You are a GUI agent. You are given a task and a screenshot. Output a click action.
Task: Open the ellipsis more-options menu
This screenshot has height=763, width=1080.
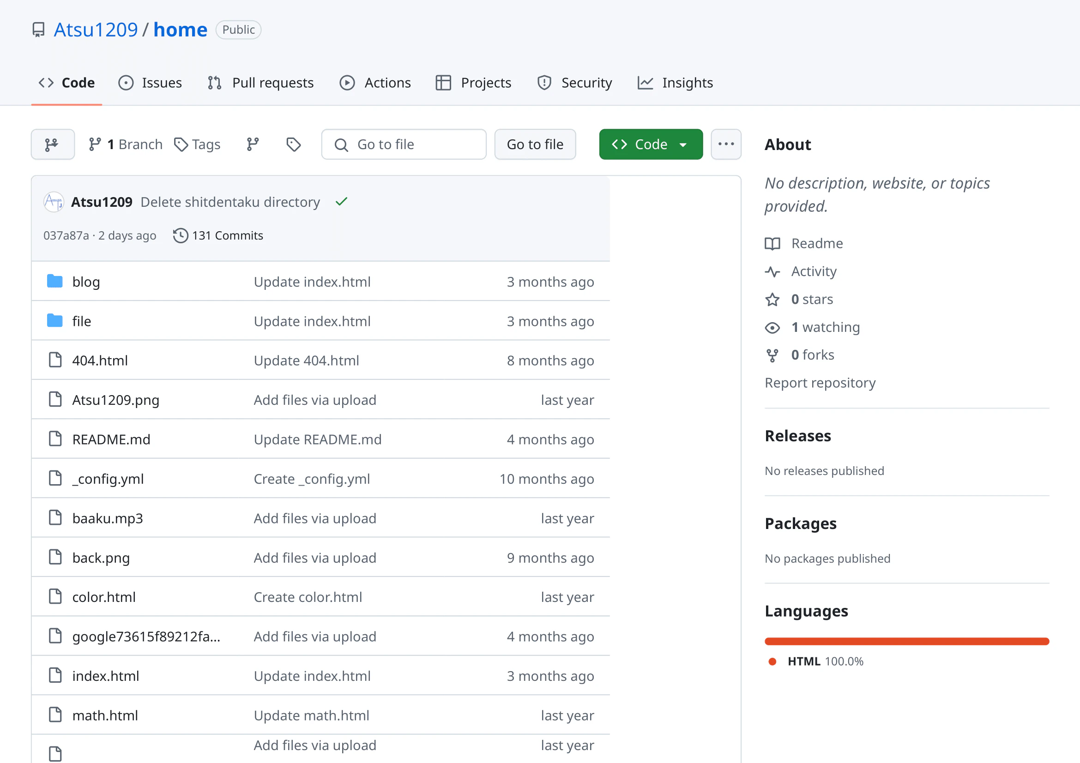coord(726,144)
